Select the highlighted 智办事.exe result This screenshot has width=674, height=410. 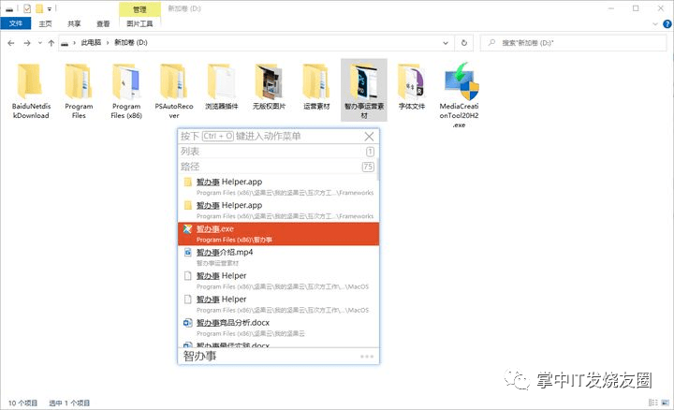pos(279,234)
